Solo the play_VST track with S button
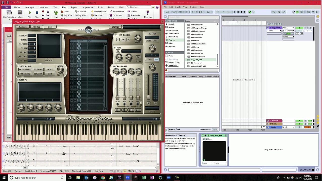The image size is (322, 181). tap(306, 28)
